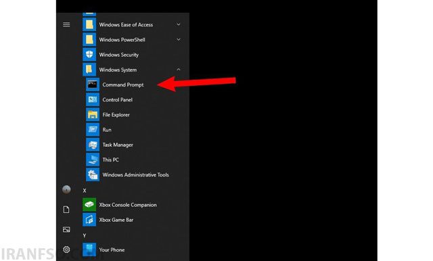Select Windows Ease of Access label
Viewport: 433px width, 261px height.
(126, 24)
